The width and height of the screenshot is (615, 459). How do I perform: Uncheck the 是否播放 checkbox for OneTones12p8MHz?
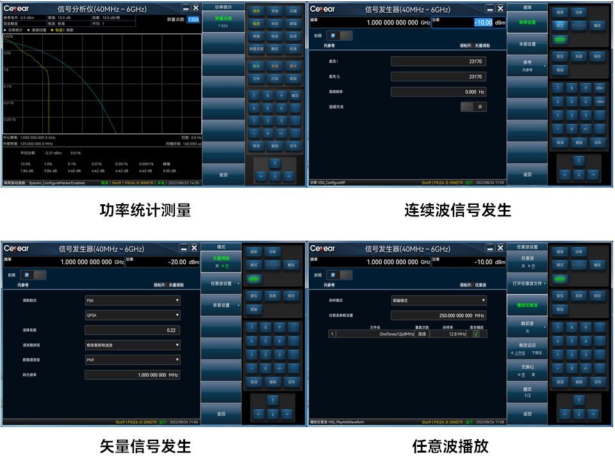[476, 334]
